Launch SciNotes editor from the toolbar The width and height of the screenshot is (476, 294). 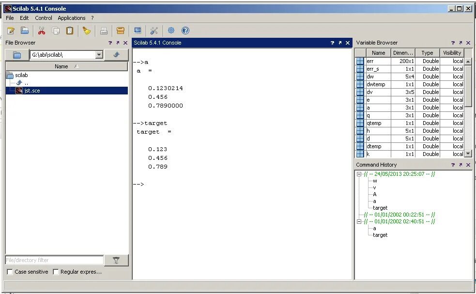click(x=11, y=31)
